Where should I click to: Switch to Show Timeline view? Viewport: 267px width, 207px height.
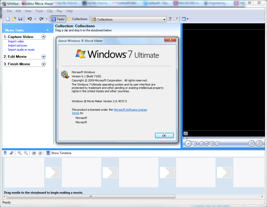(x=59, y=153)
